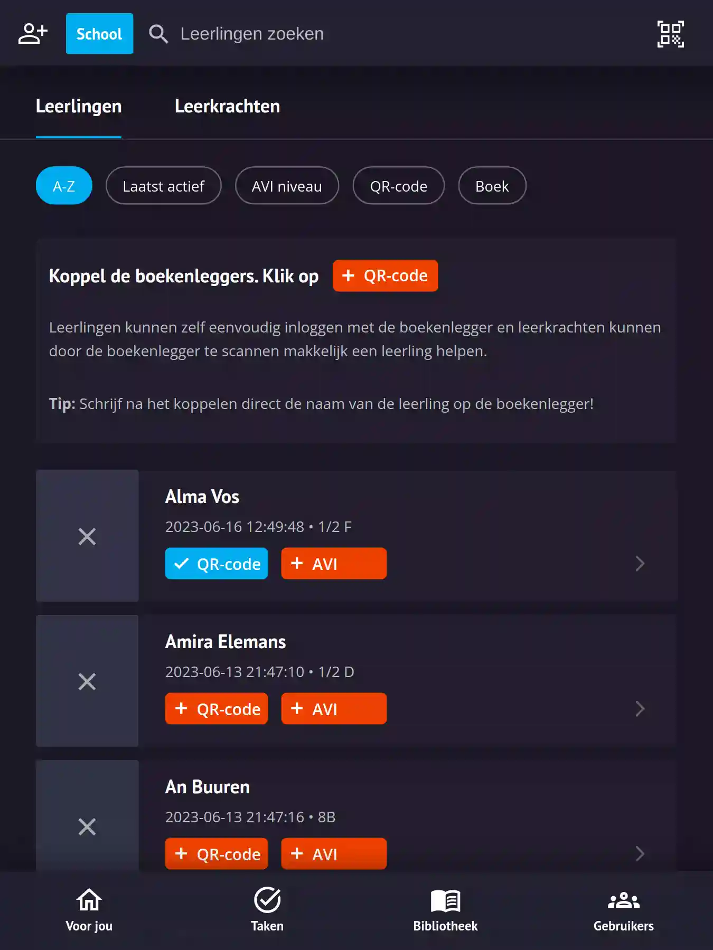This screenshot has height=950, width=713.
Task: Select the search magnifier icon
Action: pyautogui.click(x=158, y=34)
